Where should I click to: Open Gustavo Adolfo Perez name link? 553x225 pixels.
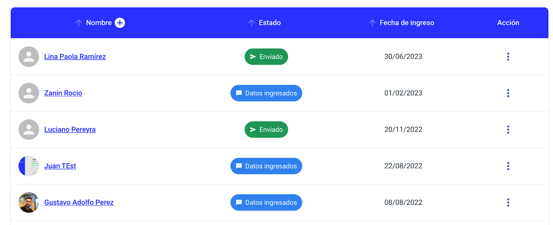pos(79,202)
